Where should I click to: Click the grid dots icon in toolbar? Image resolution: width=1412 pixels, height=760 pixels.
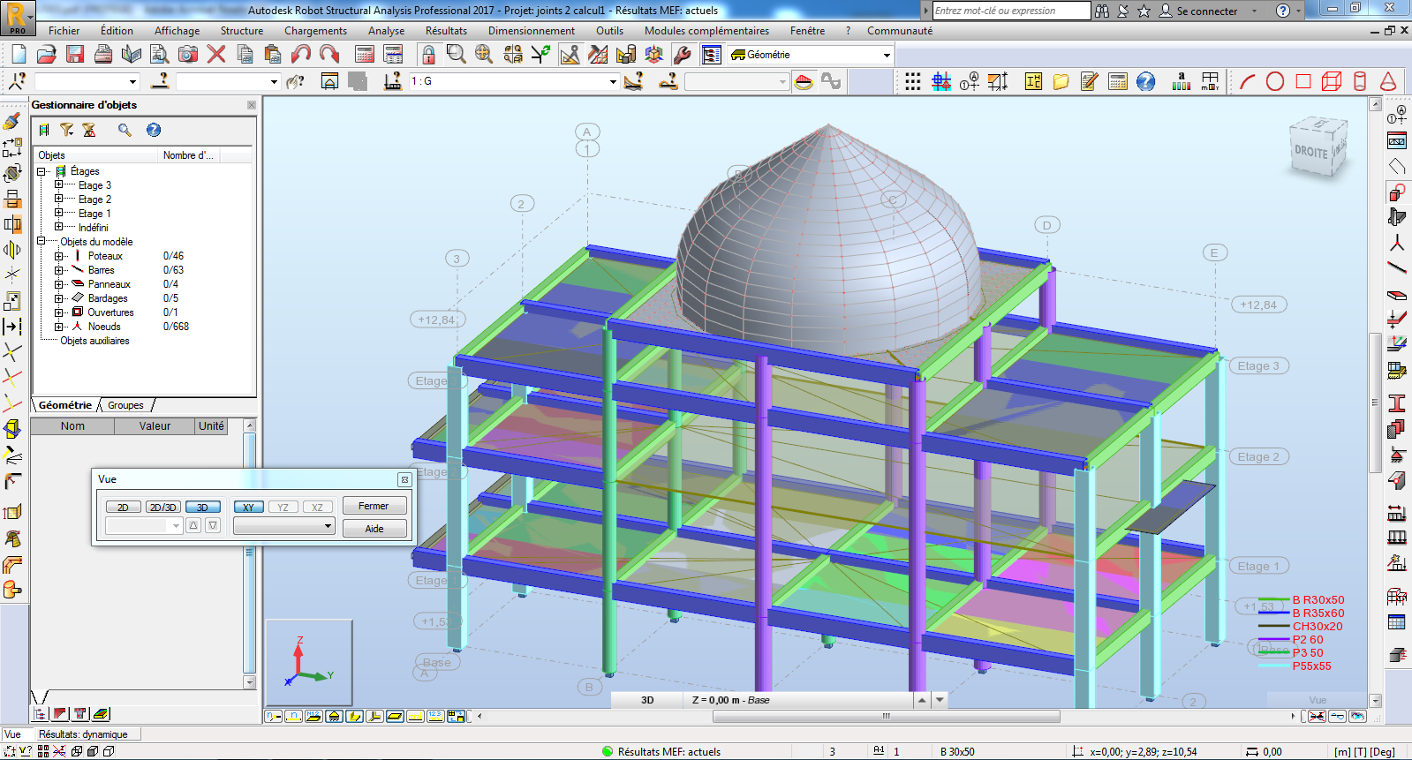pos(913,82)
